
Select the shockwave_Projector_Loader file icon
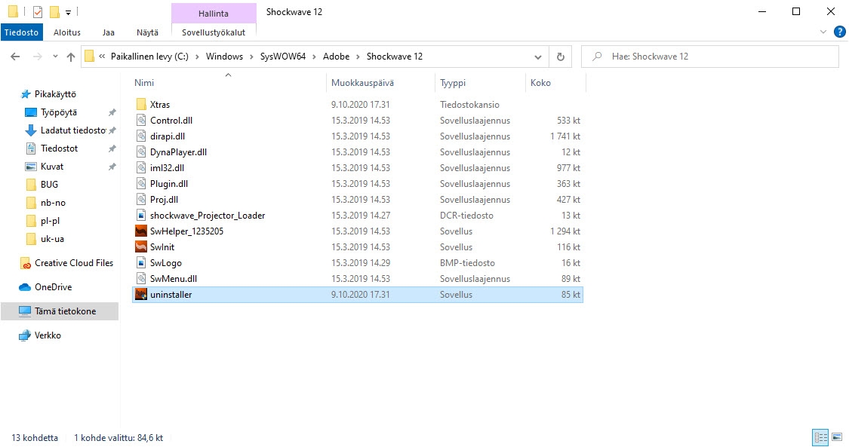[141, 215]
